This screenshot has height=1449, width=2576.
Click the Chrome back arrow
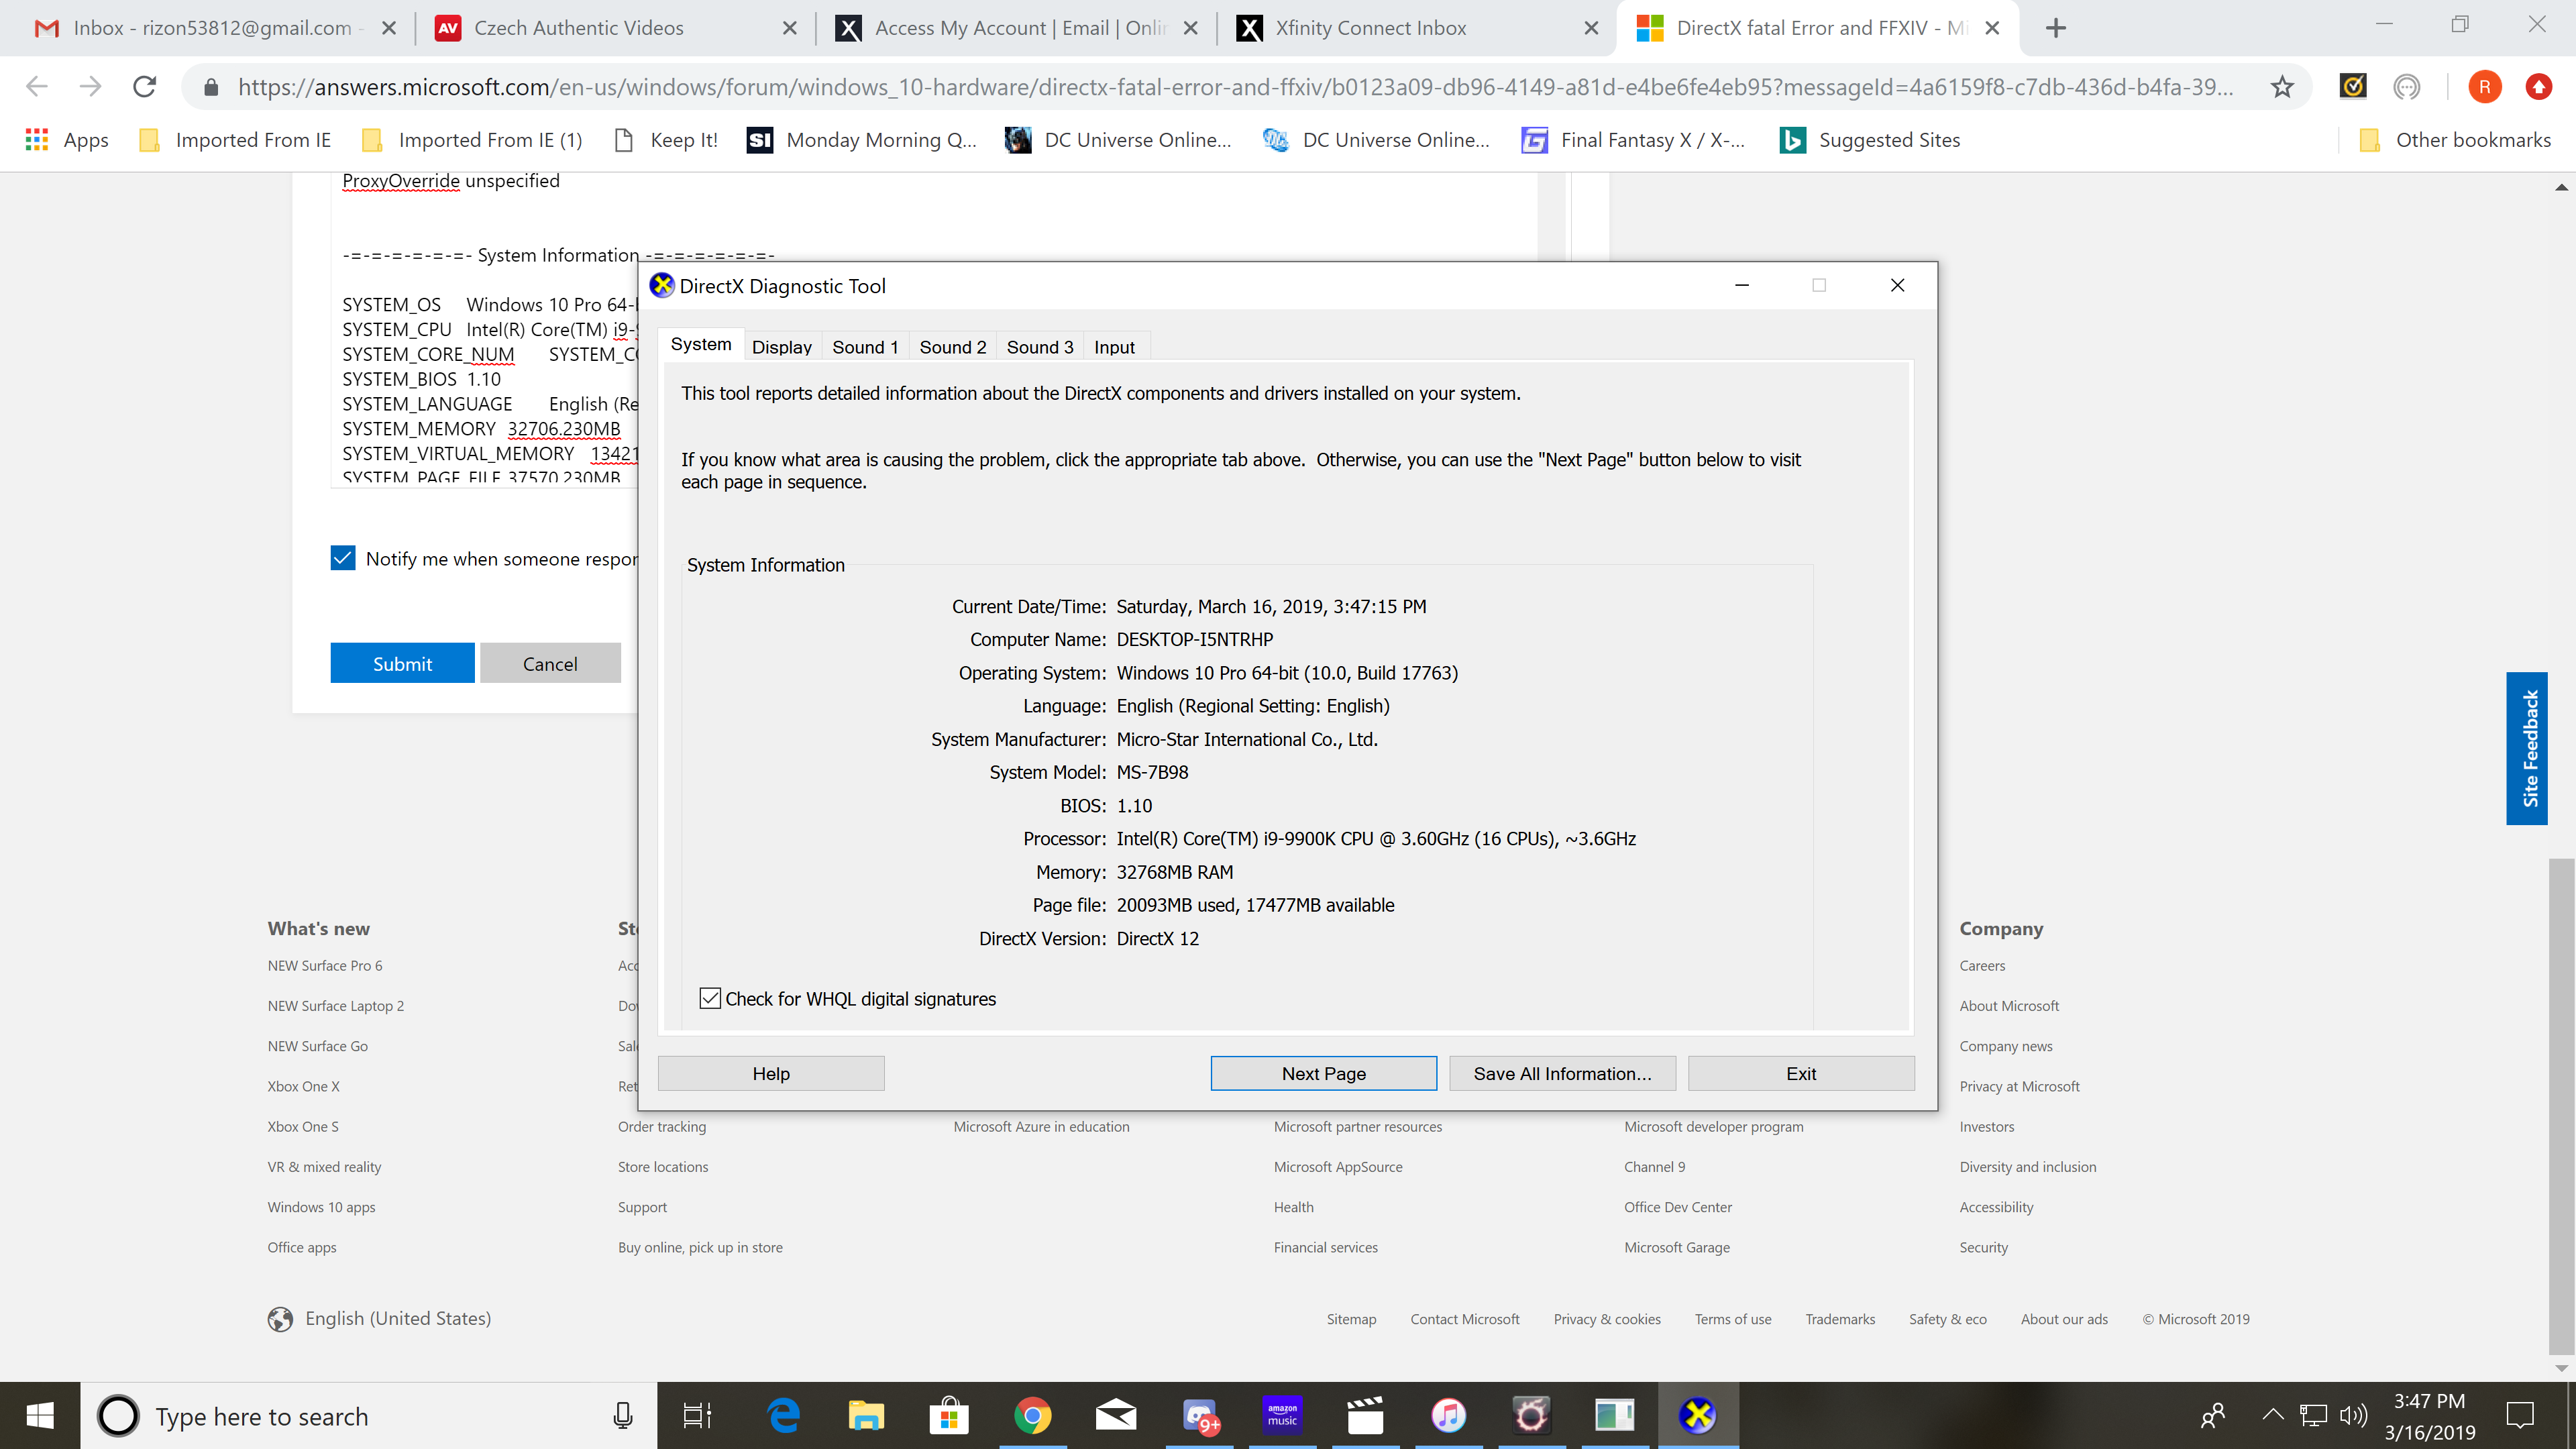[x=37, y=87]
